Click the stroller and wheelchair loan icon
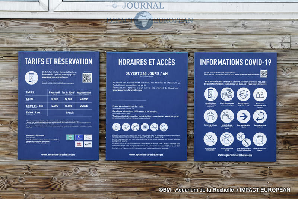The image size is (298, 199). (x=243, y=139)
